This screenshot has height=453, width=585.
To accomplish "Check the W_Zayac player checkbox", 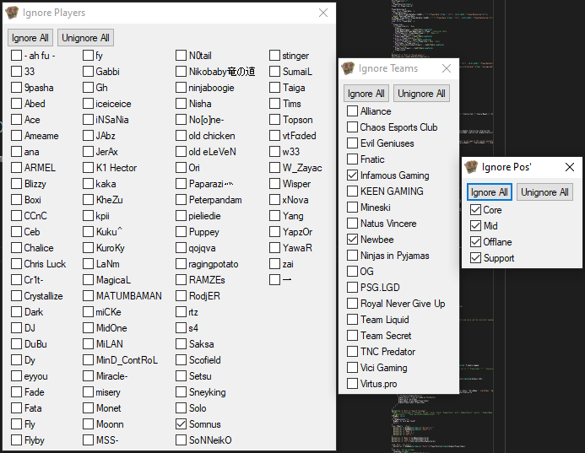I will coord(274,167).
